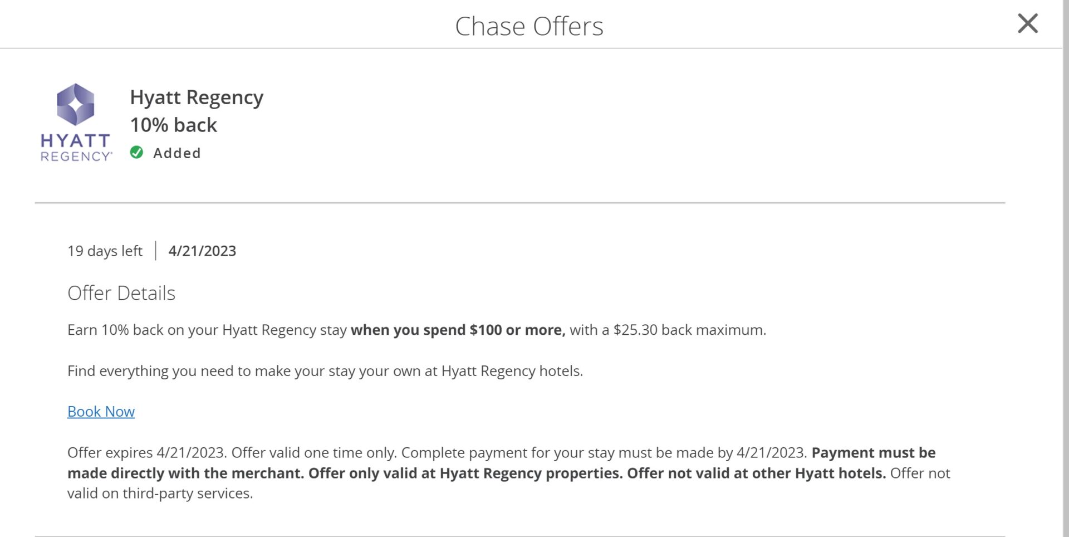
Task: Click the Chase Offers title
Action: [x=529, y=25]
